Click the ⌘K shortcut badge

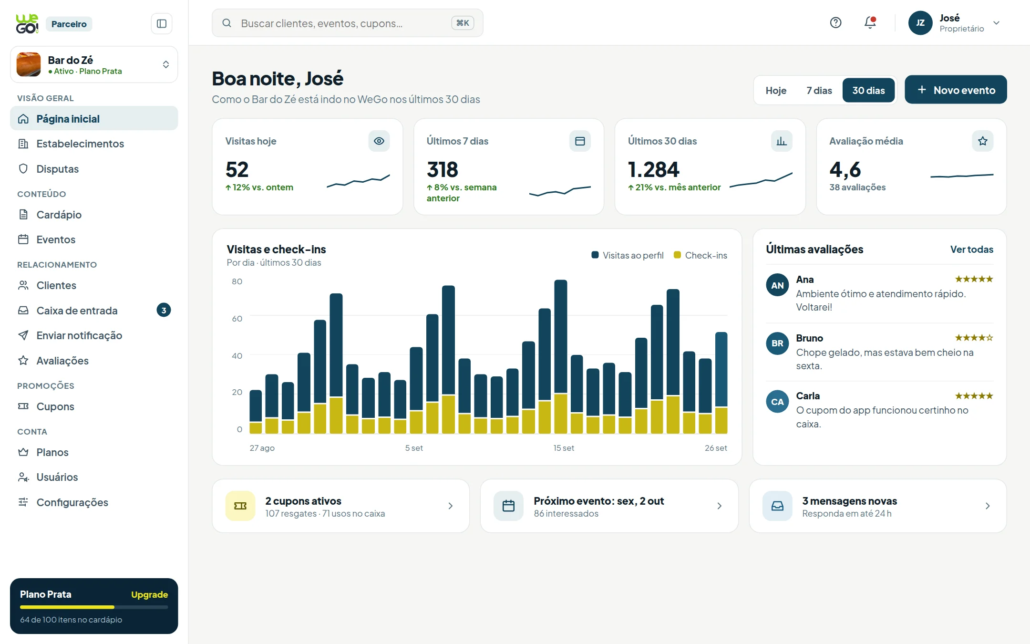coord(463,23)
